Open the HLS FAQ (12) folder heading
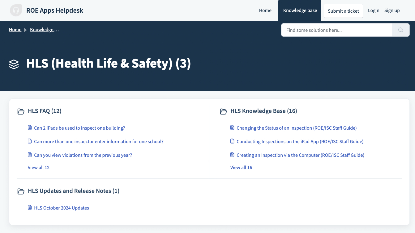 [x=45, y=111]
